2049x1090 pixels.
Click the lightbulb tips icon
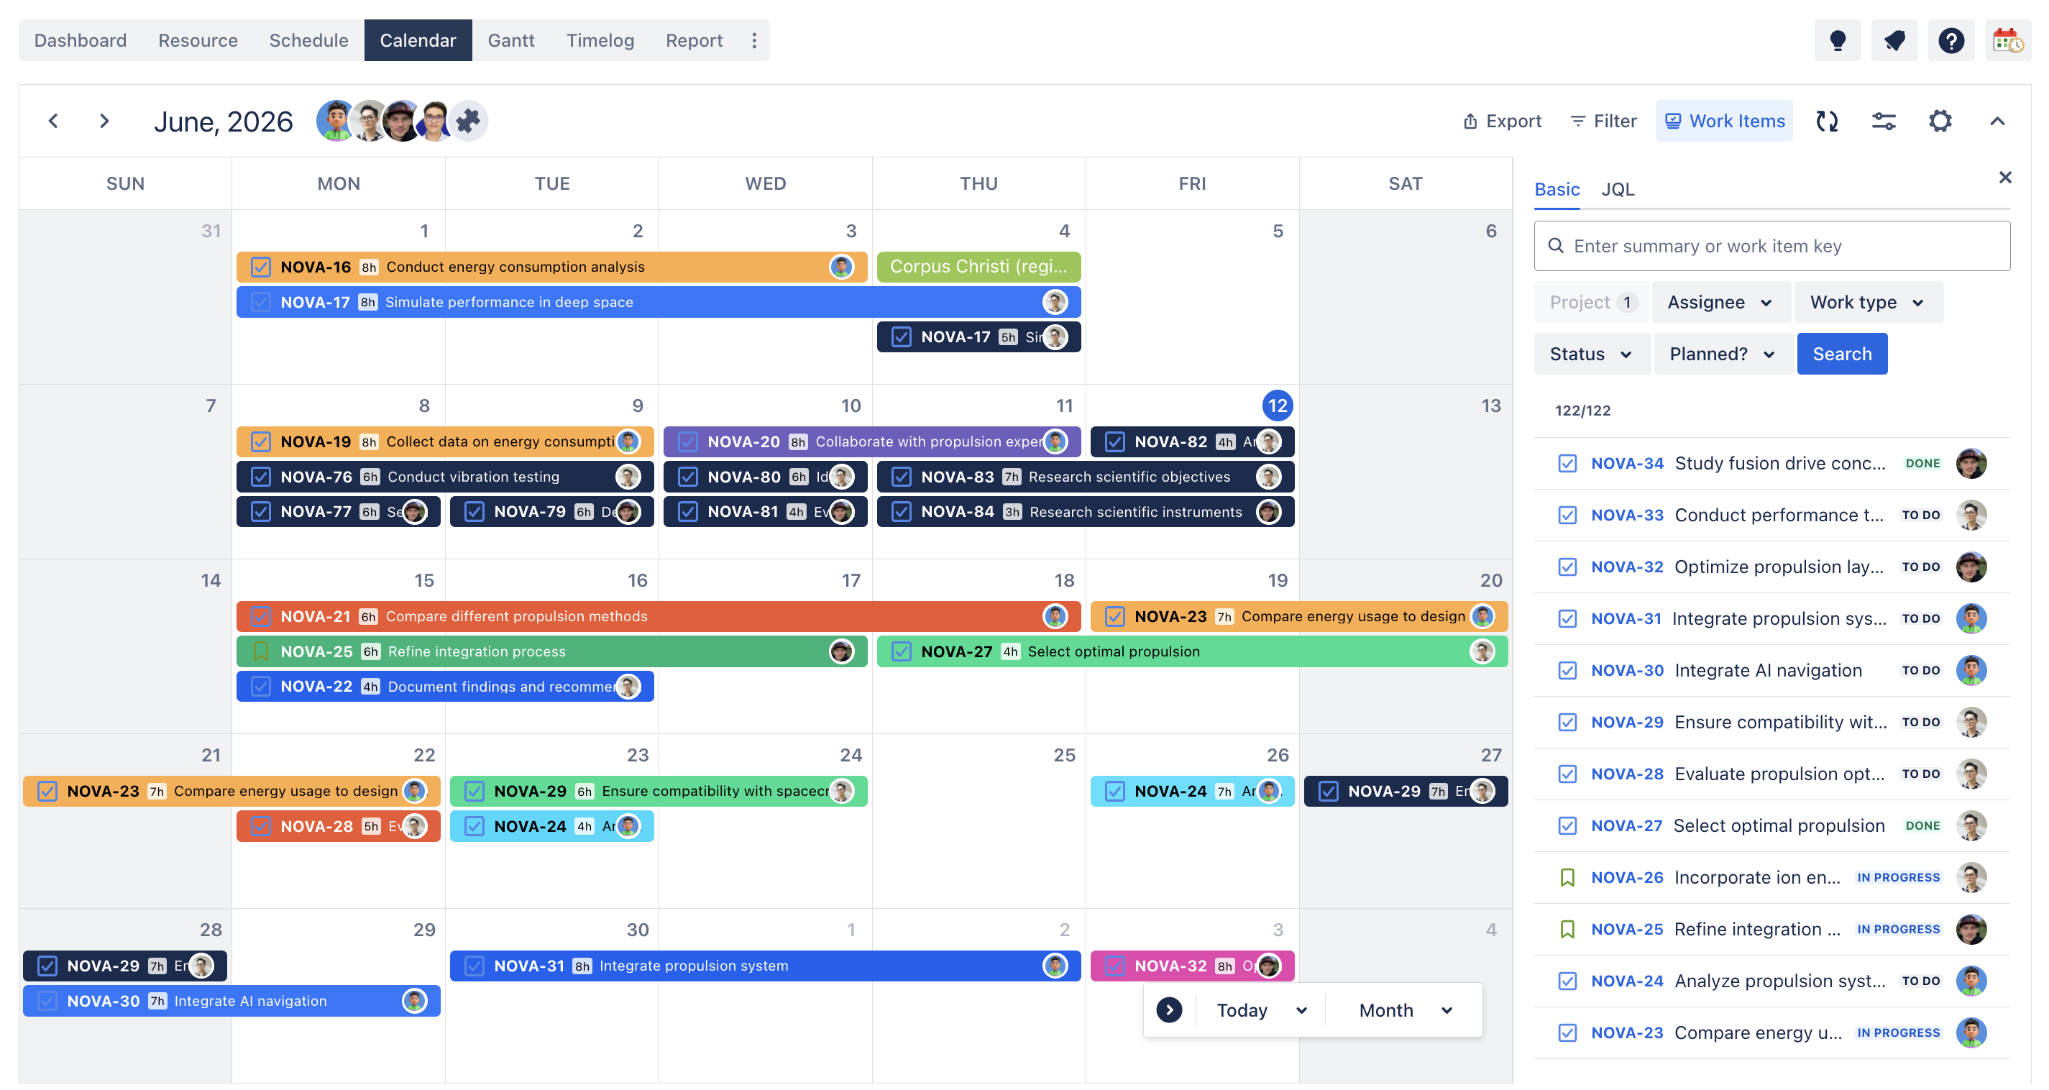(1838, 40)
